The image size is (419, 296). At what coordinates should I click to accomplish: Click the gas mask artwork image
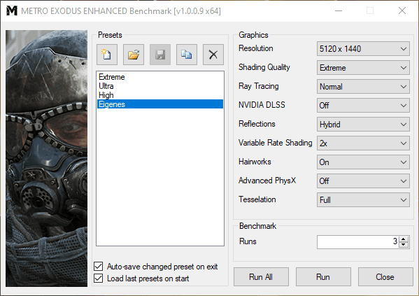pyautogui.click(x=46, y=158)
